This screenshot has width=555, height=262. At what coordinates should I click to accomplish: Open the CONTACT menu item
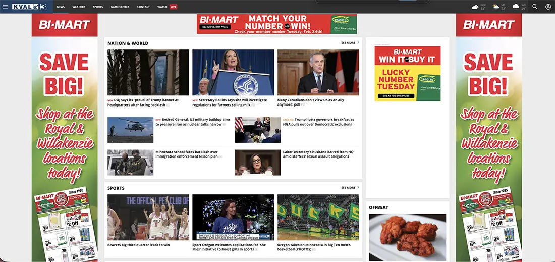[x=143, y=7]
